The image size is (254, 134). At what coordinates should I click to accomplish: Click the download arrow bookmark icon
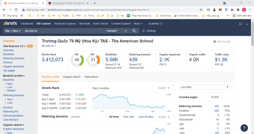click(x=22, y=16)
